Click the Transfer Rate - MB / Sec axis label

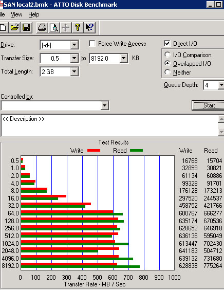[x=95, y=284]
